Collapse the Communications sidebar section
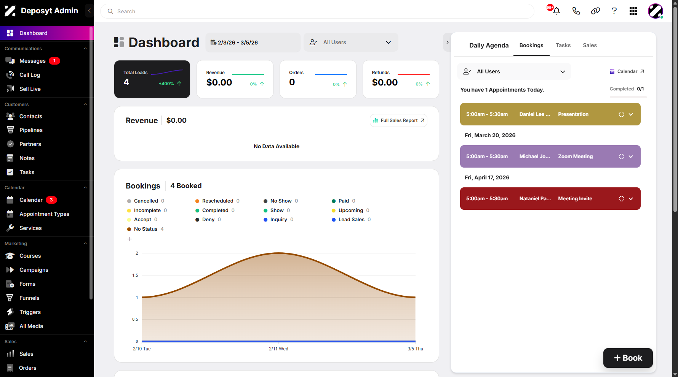The image size is (678, 377). [85, 49]
